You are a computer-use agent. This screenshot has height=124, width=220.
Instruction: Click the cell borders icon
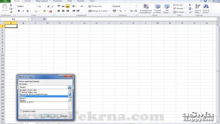point(36,11)
